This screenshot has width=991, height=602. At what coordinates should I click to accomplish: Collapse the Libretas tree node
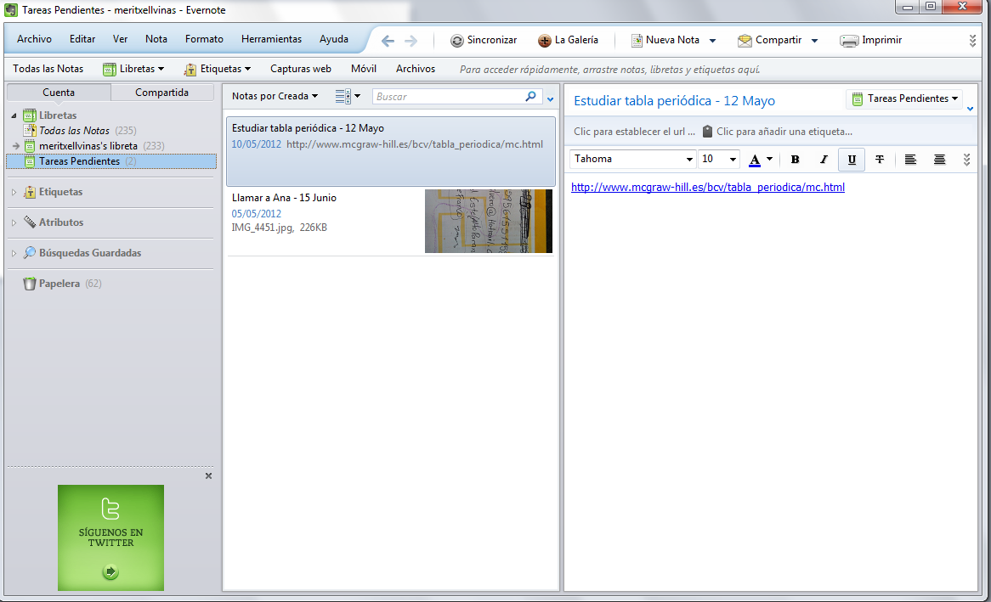tap(14, 115)
